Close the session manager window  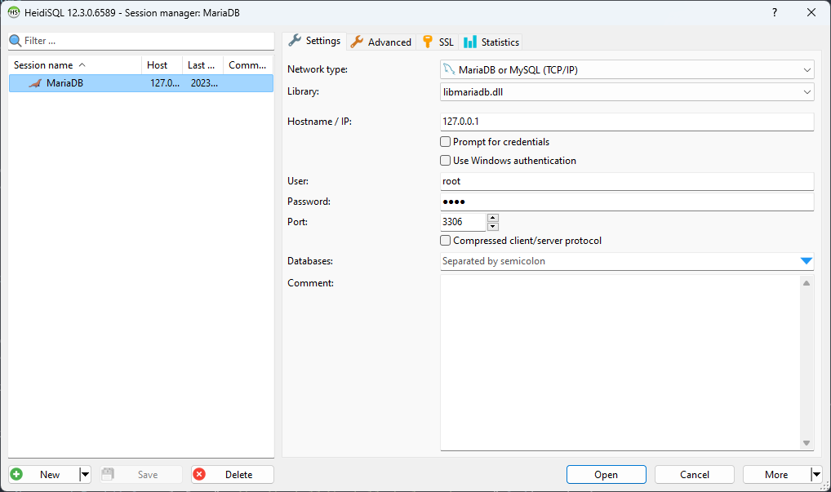tap(811, 12)
